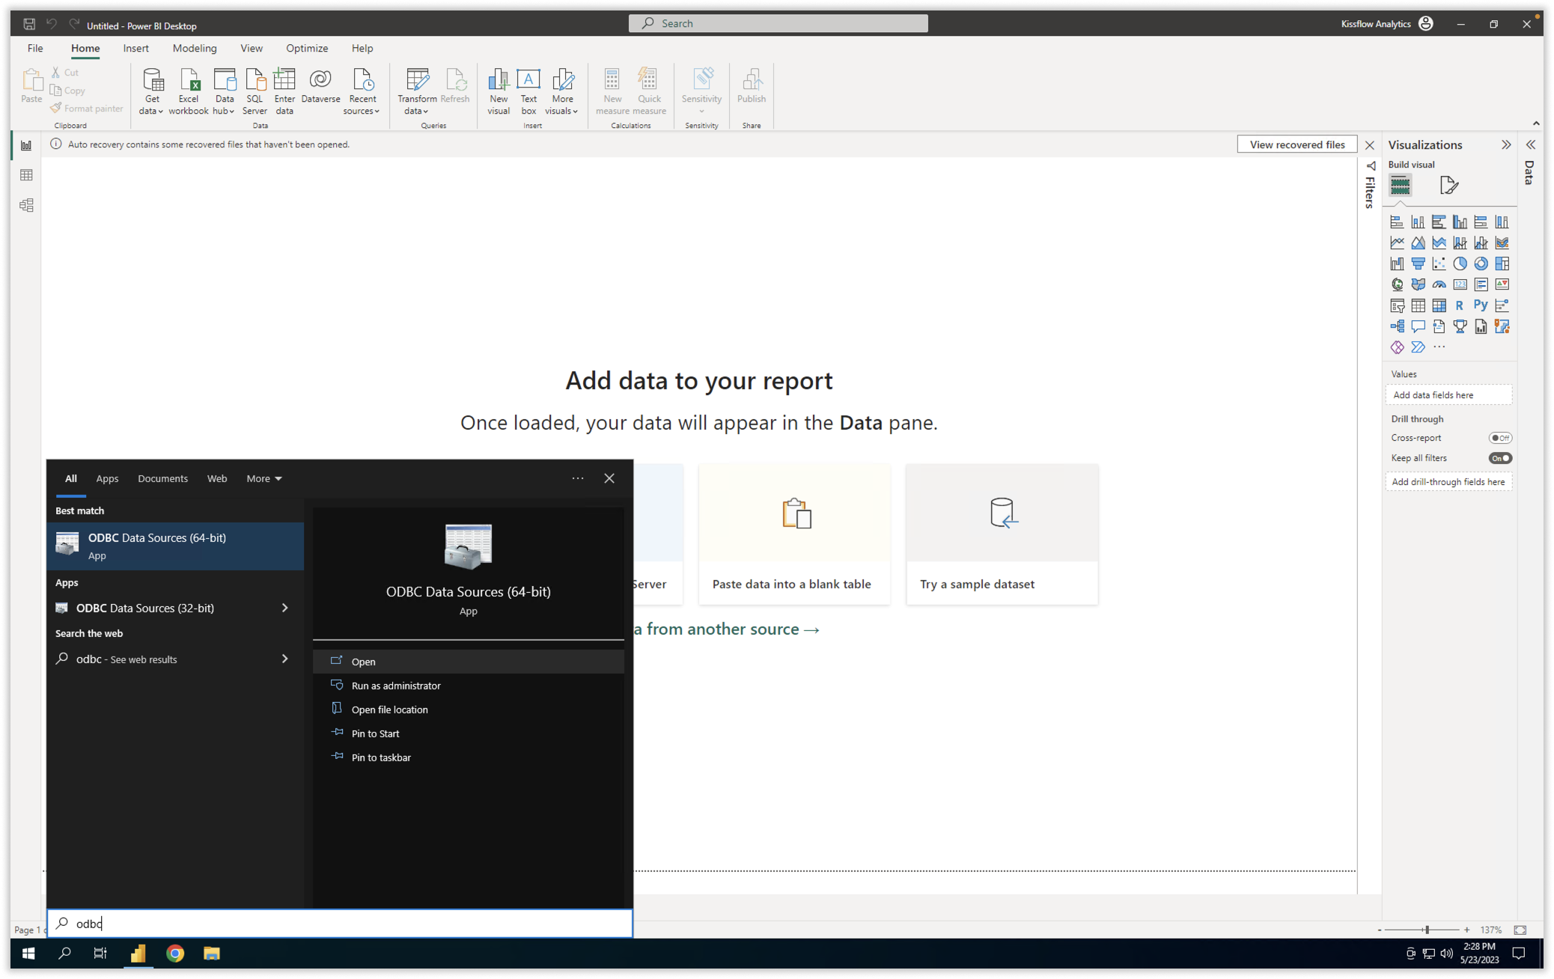Screen dimensions: 1554x979
Task: Select the Pie chart visual
Action: (1460, 263)
